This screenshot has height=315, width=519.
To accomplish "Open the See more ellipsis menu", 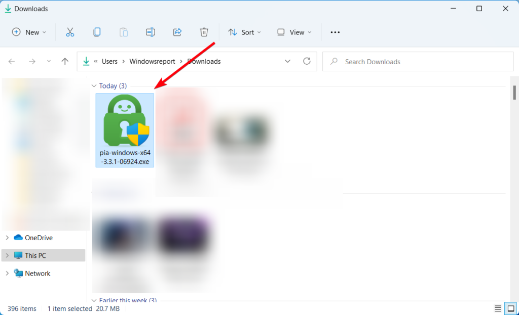I will [x=335, y=32].
